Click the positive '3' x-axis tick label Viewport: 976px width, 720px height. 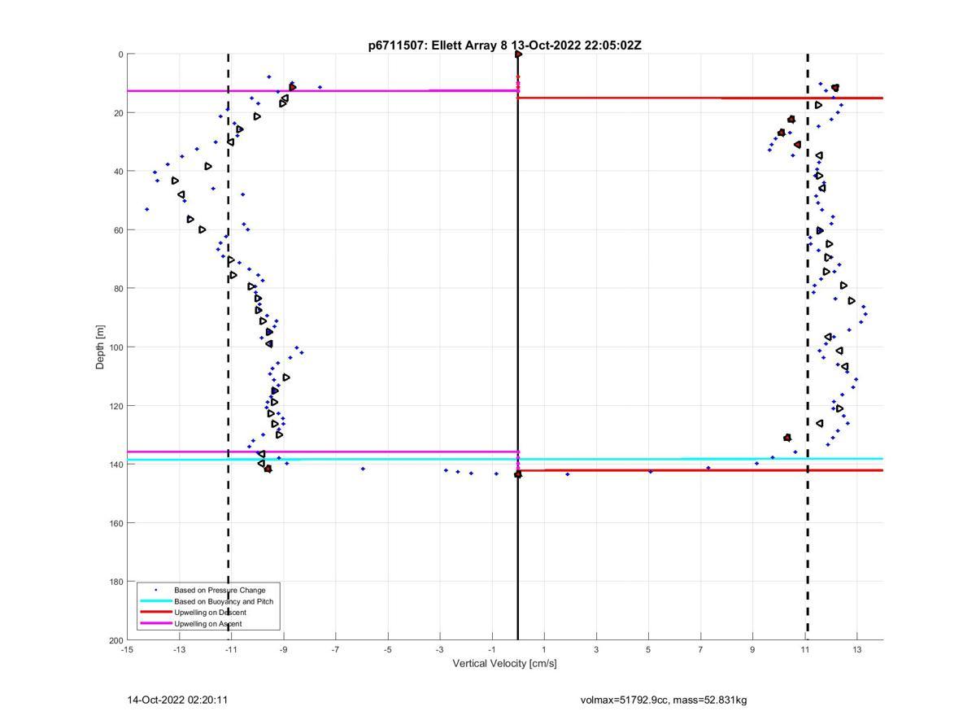click(596, 649)
